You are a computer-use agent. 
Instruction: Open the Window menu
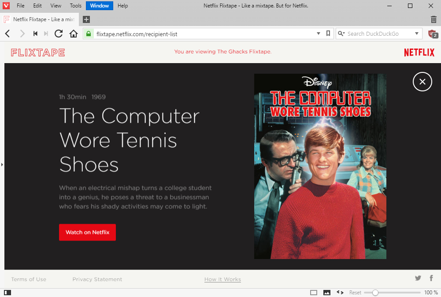(x=100, y=6)
